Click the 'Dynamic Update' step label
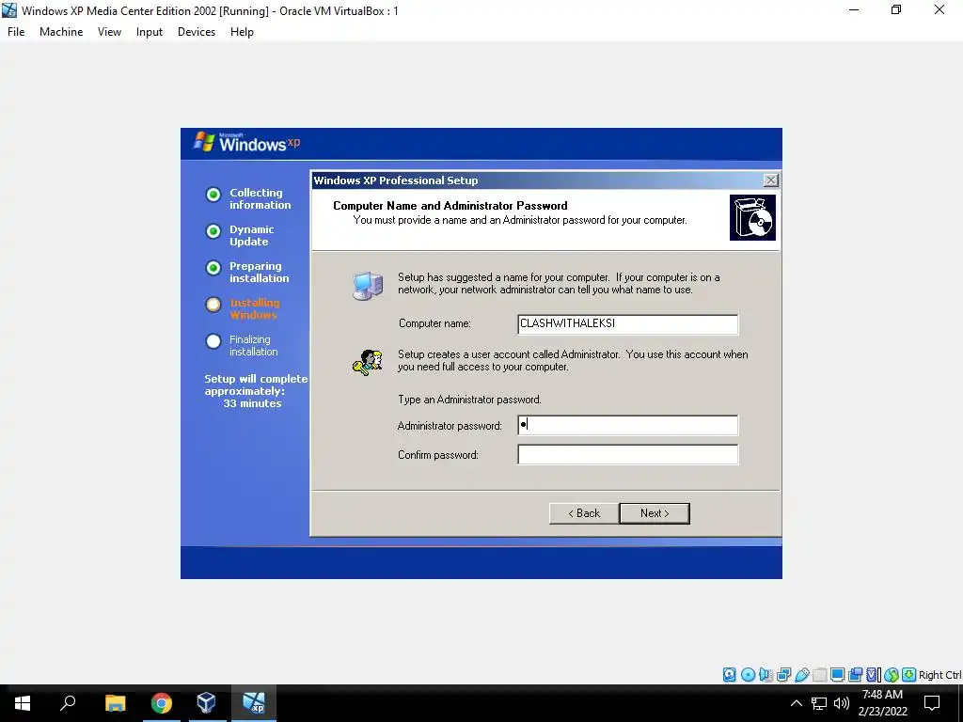Screen dimensions: 963x722 [252, 235]
